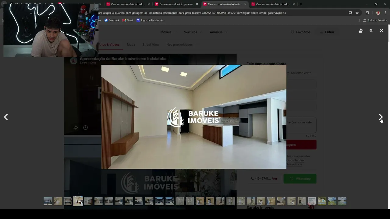Click the Entrar login link
This screenshot has width=390, height=219.
coord(327,32)
